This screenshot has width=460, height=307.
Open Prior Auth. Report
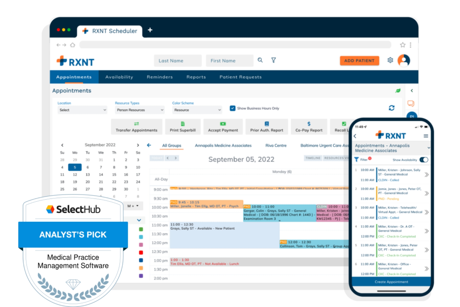[x=267, y=127]
